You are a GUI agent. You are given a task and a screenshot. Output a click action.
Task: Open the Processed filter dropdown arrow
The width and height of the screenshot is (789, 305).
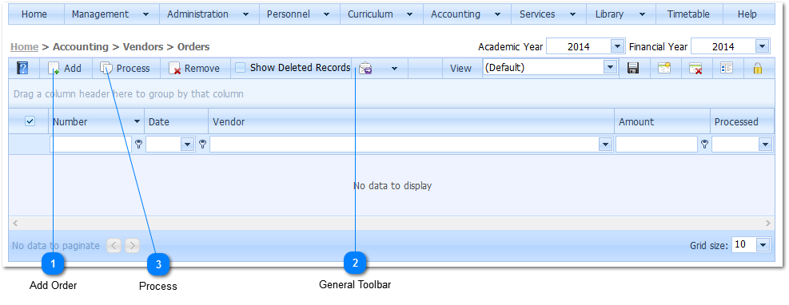(x=765, y=145)
